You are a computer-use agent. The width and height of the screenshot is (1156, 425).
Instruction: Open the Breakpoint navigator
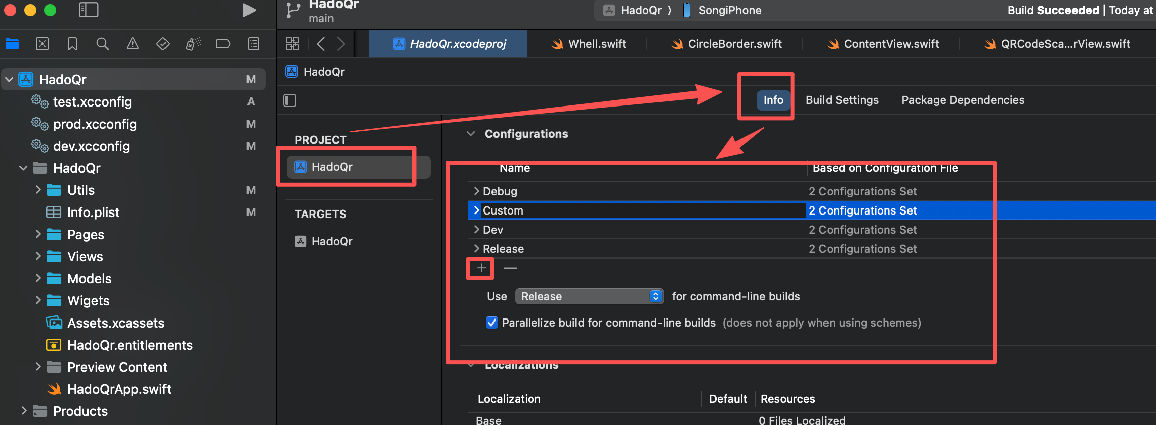(223, 44)
